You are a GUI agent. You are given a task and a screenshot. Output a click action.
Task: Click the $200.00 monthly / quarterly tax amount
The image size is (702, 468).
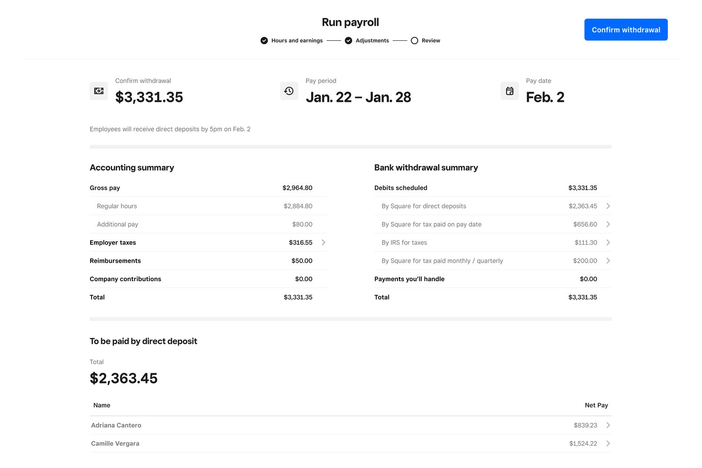(x=585, y=261)
